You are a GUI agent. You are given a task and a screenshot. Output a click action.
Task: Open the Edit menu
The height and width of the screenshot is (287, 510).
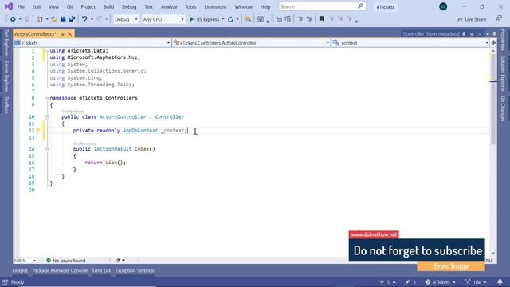[37, 7]
